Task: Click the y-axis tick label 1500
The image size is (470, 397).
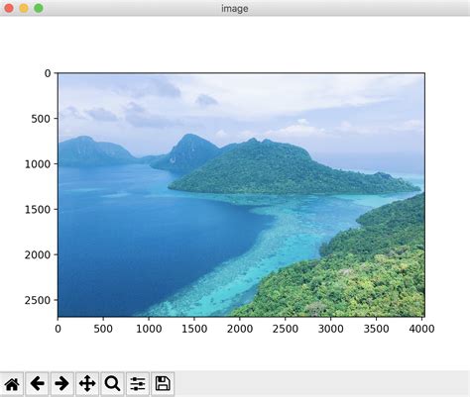Action: pyautogui.click(x=38, y=209)
